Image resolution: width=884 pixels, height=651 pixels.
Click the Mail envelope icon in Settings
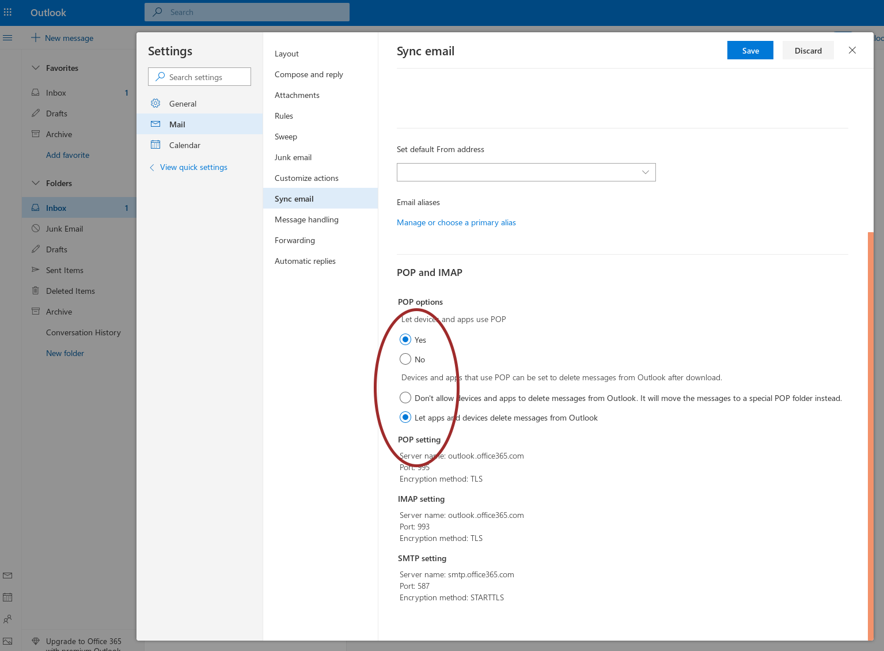pos(155,124)
